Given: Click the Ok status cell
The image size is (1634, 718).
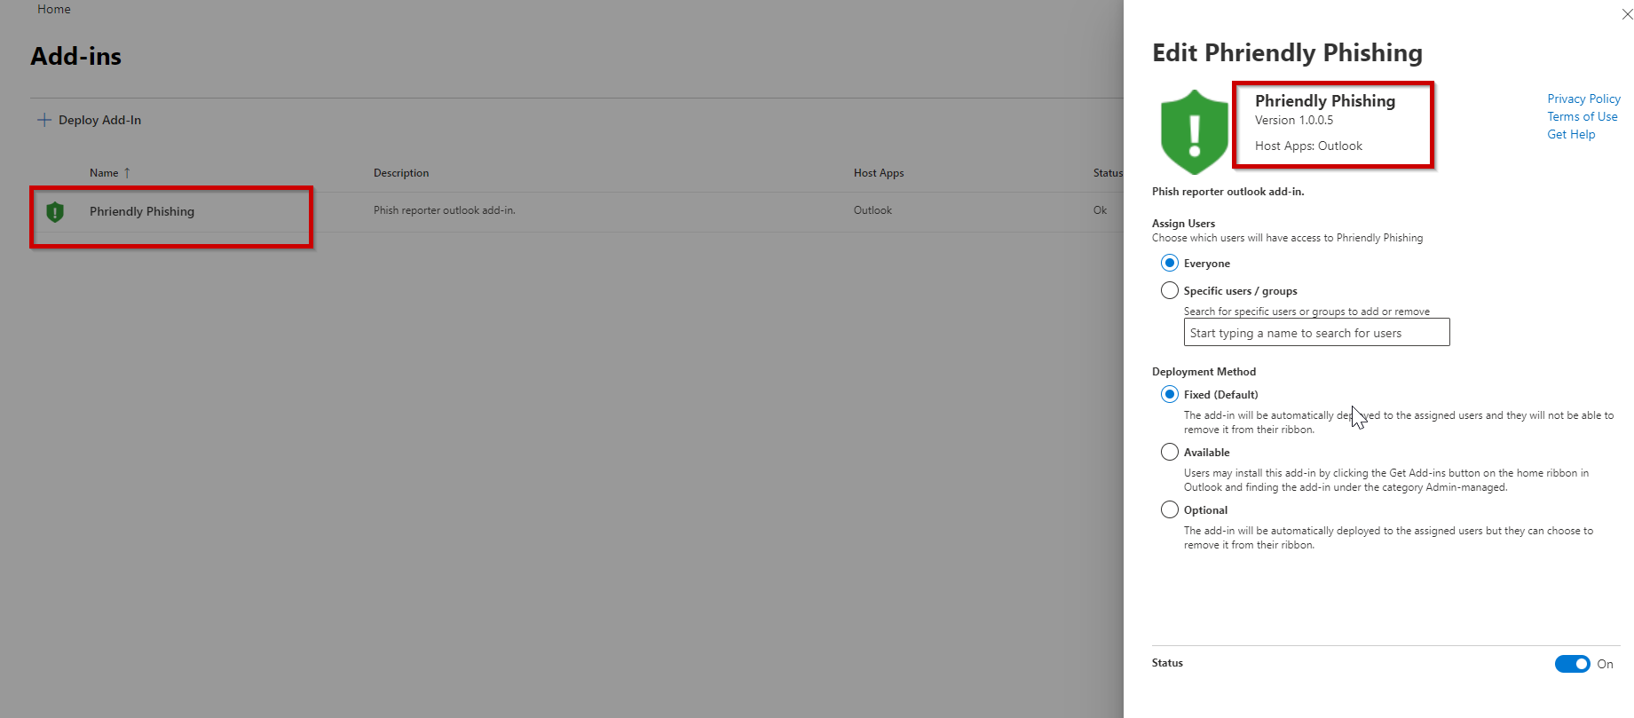Looking at the screenshot, I should [1100, 210].
